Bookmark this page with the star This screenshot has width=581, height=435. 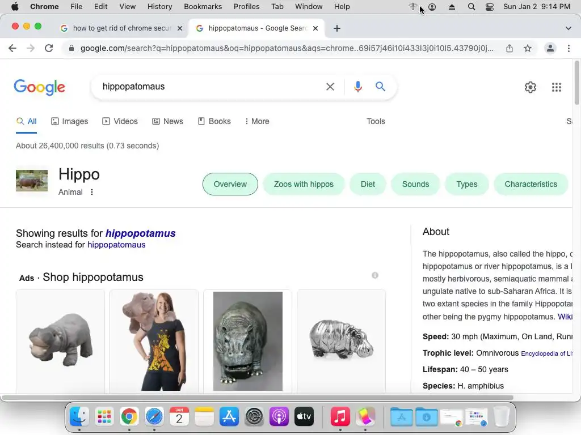[x=528, y=48]
